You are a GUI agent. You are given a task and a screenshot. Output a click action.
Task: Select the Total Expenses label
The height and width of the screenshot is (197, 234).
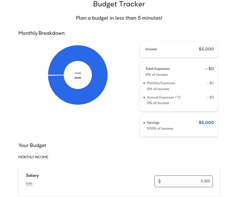[157, 69]
